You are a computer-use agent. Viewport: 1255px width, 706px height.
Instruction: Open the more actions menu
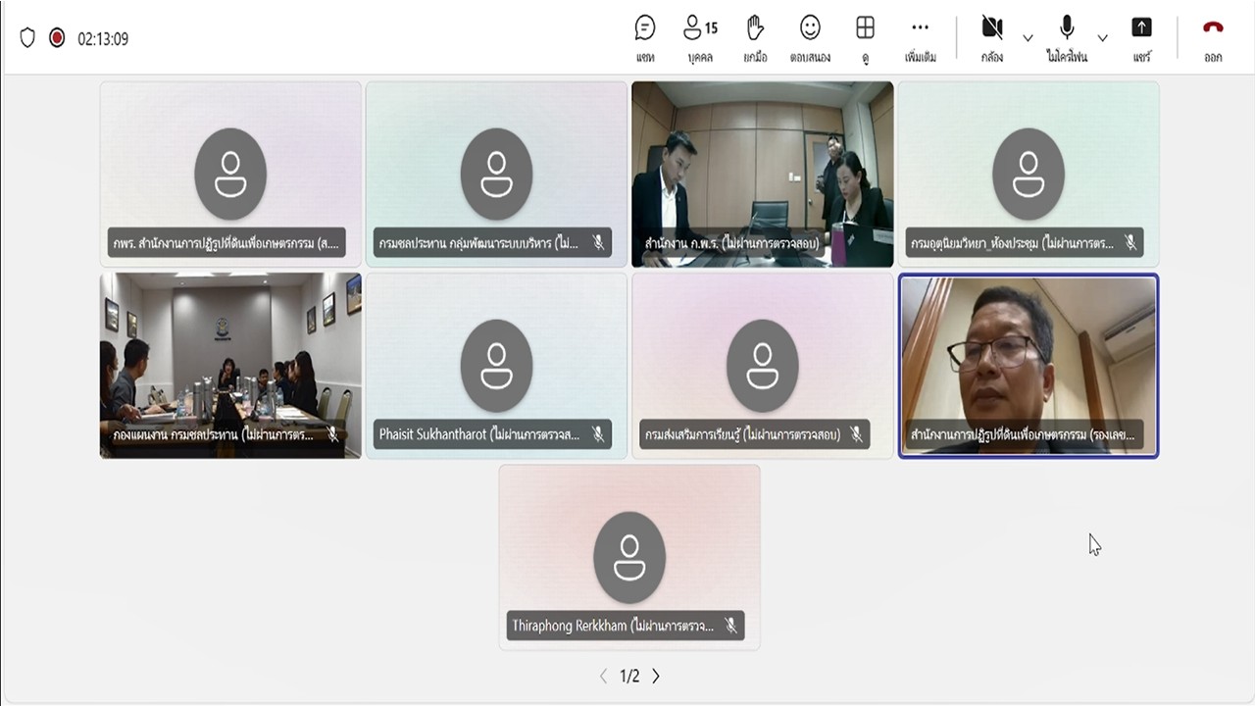click(x=920, y=37)
